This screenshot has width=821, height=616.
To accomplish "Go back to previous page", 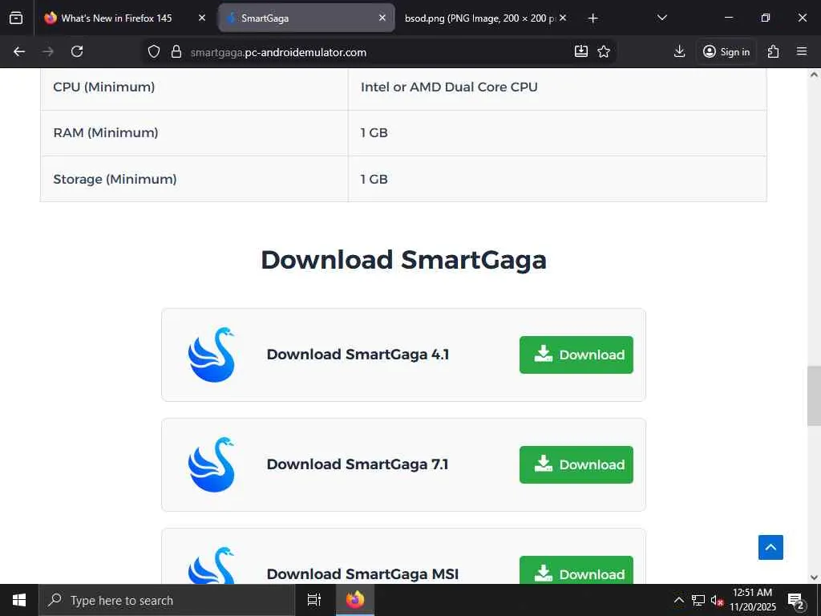I will pos(19,51).
